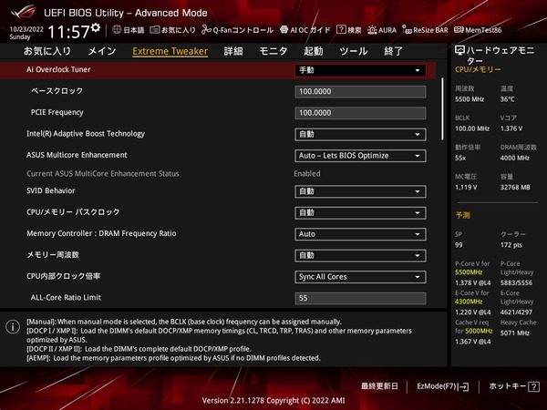Click the 最終更新日 button
This screenshot has width=547, height=410.
coord(377,387)
